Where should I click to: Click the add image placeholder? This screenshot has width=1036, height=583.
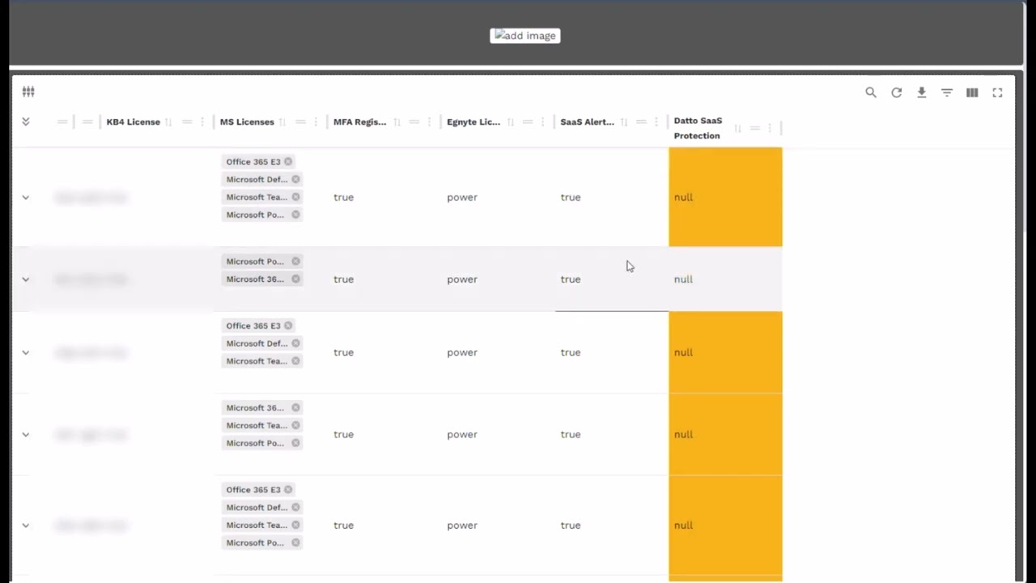click(x=525, y=36)
